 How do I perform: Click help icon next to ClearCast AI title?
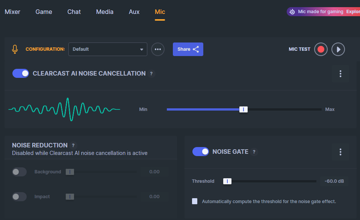click(x=151, y=74)
